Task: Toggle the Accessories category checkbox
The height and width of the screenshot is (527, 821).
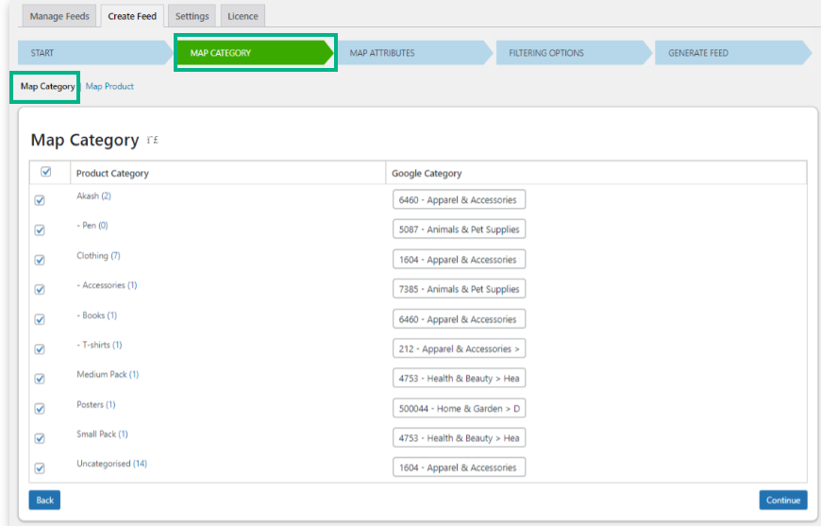Action: point(40,289)
